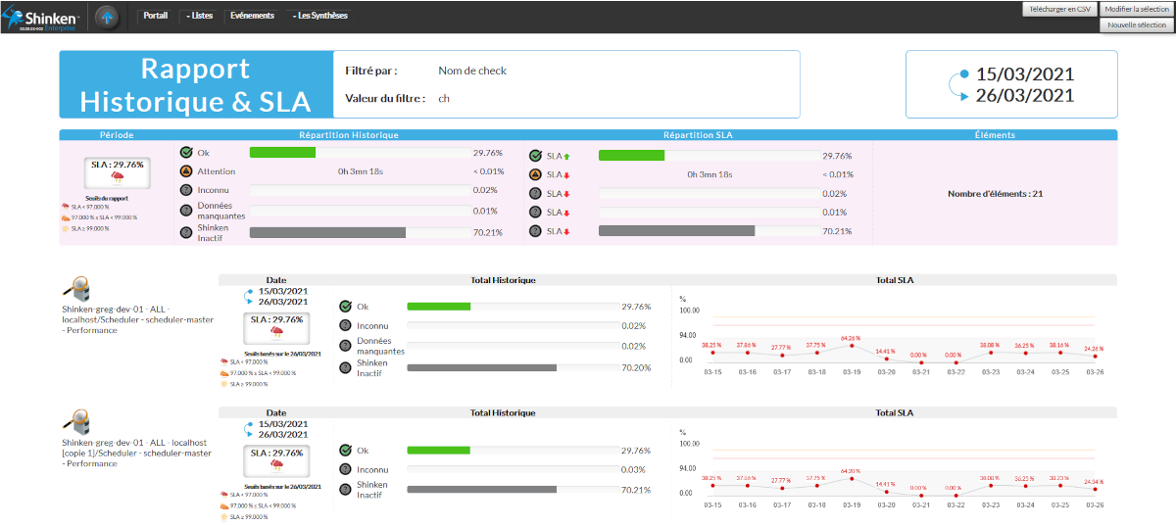Image resolution: width=1176 pixels, height=527 pixels.
Task: Expand the Listes dropdown
Action: coord(199,16)
